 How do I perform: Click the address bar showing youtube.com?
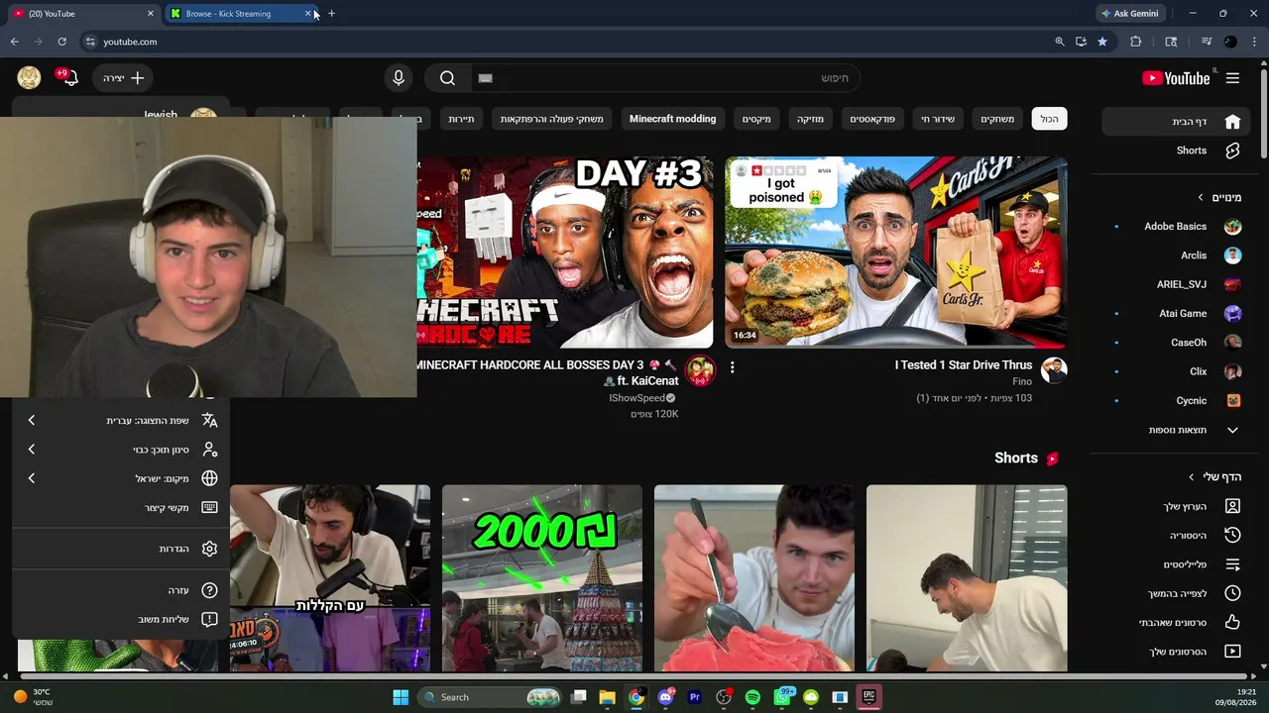[565, 42]
